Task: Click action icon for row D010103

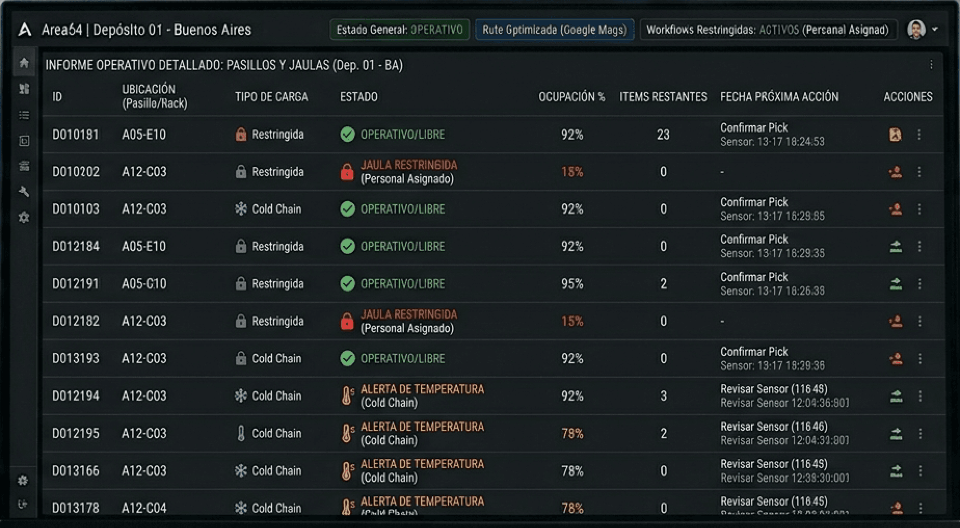Action: (896, 209)
